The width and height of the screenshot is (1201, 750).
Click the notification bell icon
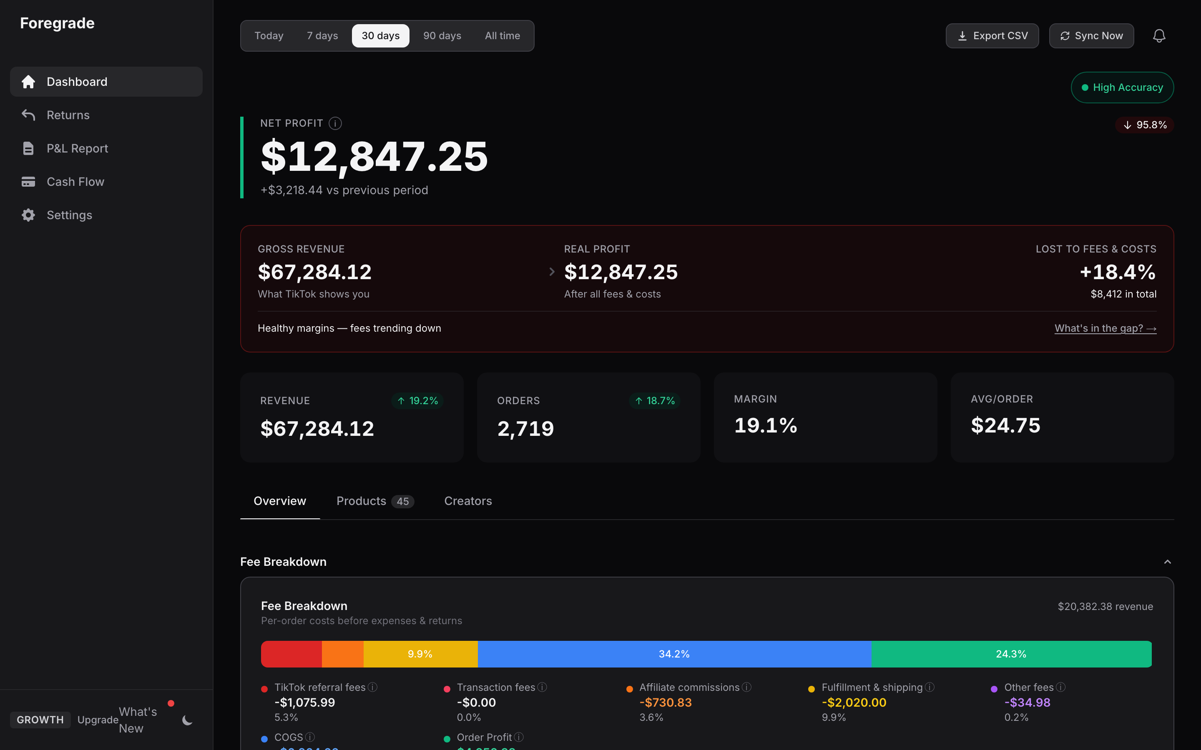pos(1159,36)
